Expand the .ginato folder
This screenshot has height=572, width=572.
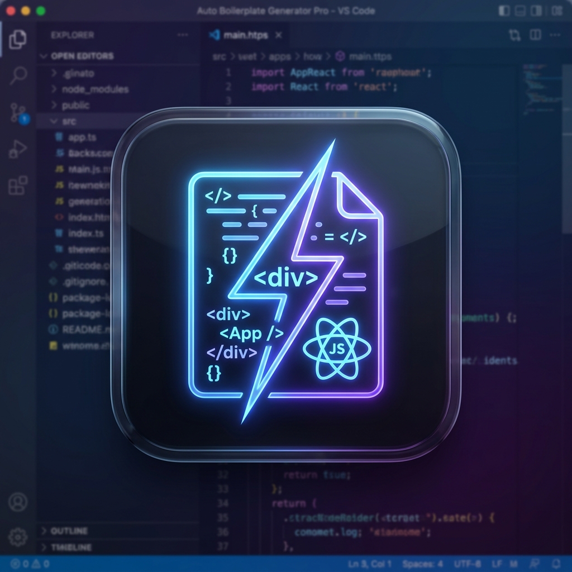point(54,73)
